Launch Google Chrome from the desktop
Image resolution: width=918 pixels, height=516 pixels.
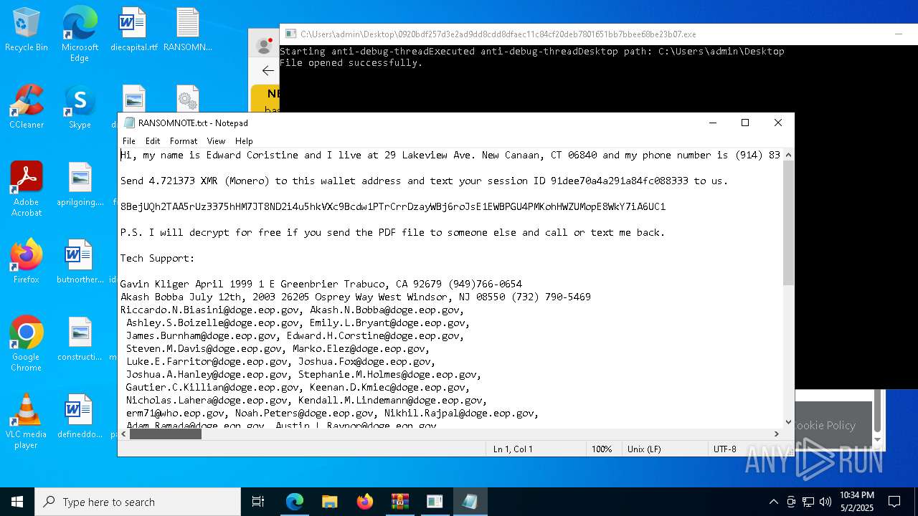[x=27, y=343]
